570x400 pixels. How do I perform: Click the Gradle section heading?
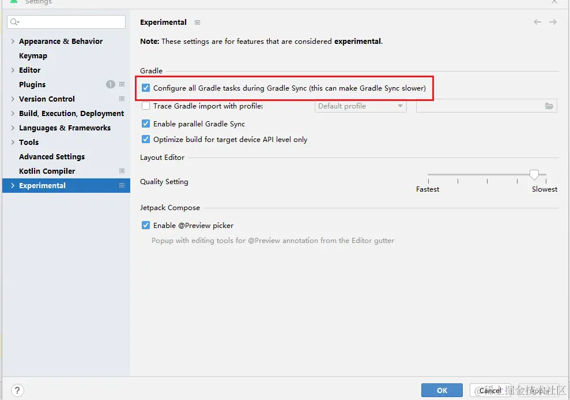[151, 70]
